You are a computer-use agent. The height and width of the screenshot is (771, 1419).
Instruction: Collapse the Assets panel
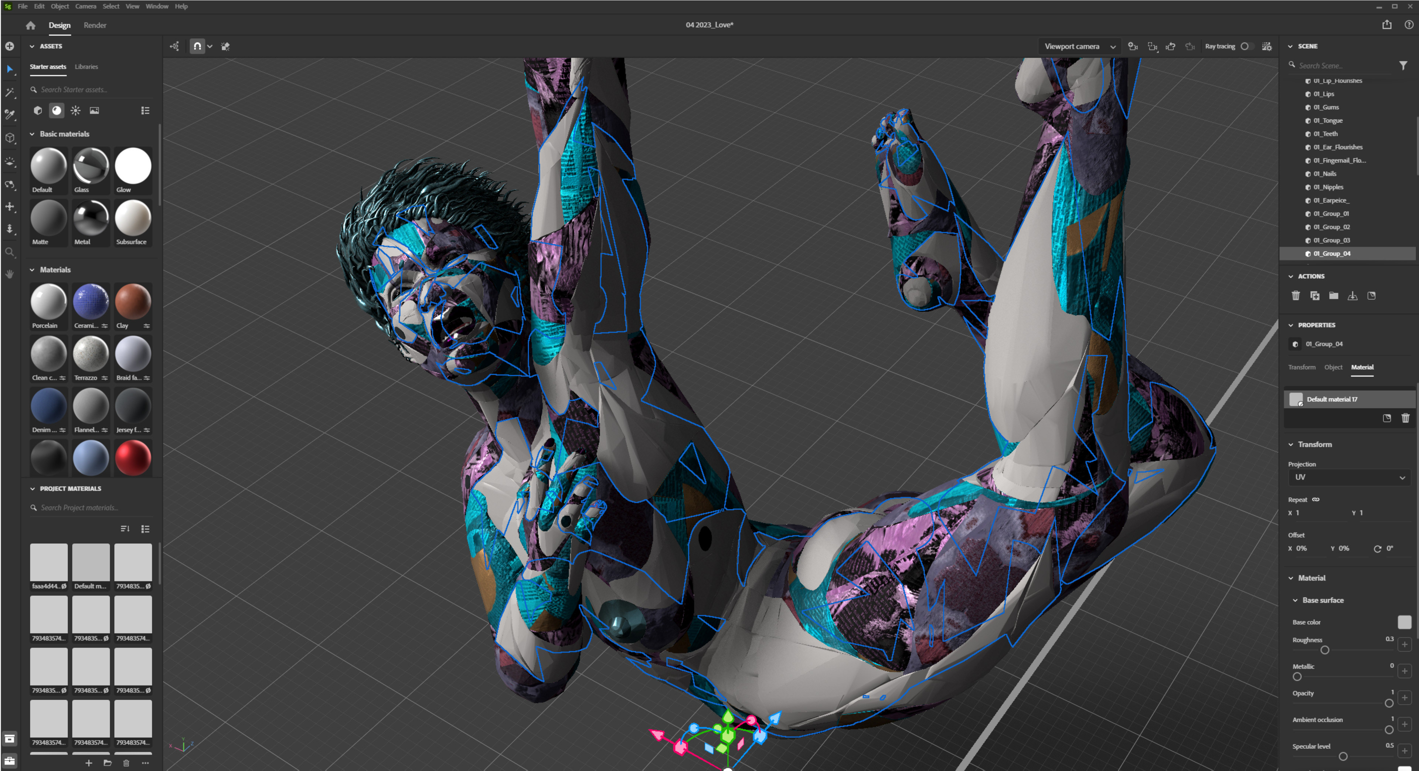pyautogui.click(x=32, y=46)
